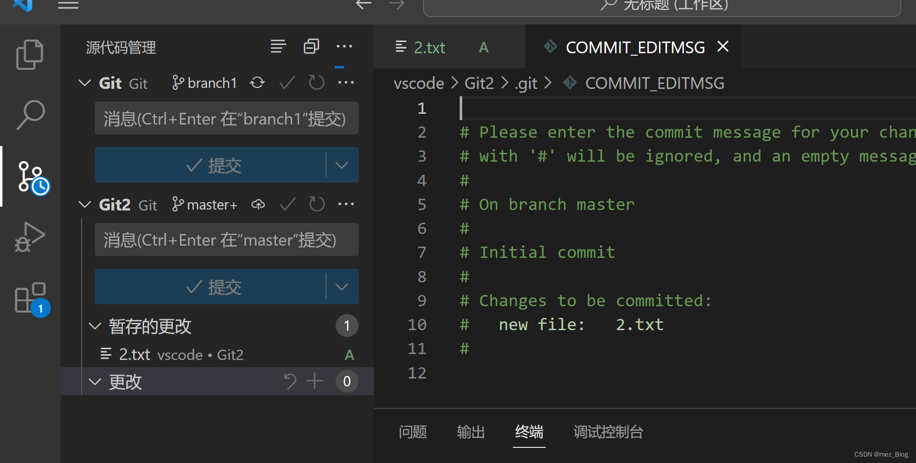Viewport: 916px width, 463px height.
Task: Open more actions for Git2 repository
Action: click(346, 204)
